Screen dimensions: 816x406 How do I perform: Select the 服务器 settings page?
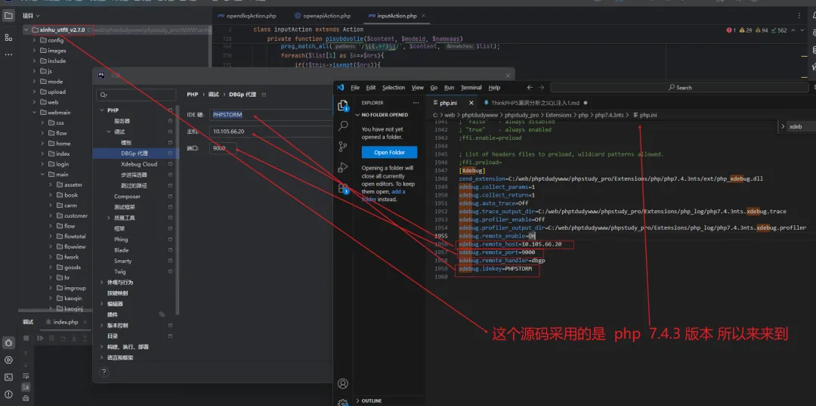(x=122, y=121)
